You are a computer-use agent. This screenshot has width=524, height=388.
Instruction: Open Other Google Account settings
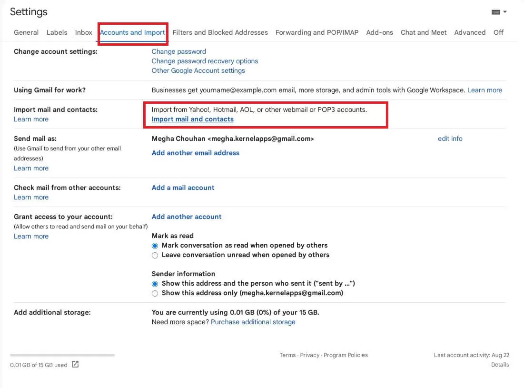tap(198, 70)
